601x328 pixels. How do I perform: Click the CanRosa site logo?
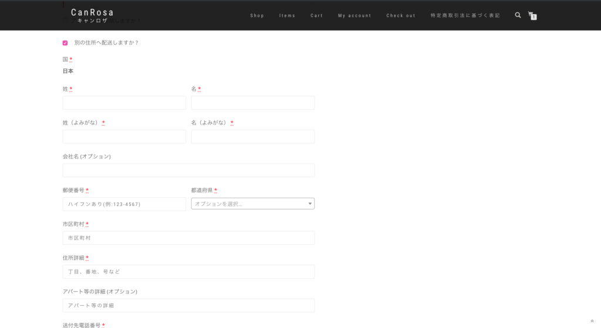pyautogui.click(x=92, y=16)
